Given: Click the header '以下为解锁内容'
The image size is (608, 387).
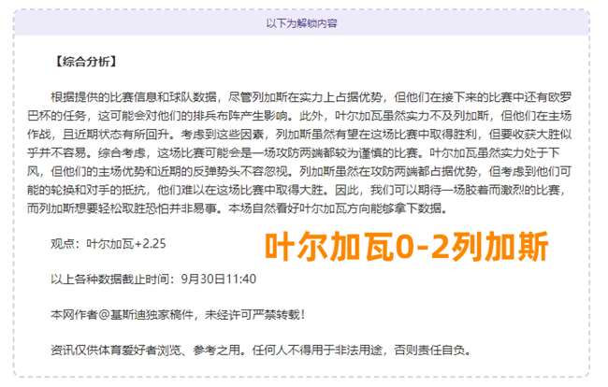Looking at the screenshot, I should coord(301,23).
